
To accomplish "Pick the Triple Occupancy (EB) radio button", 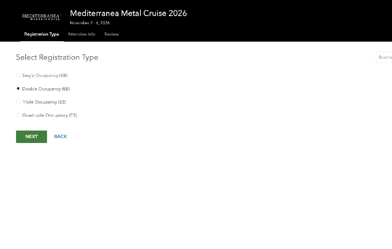I will tap(19, 102).
